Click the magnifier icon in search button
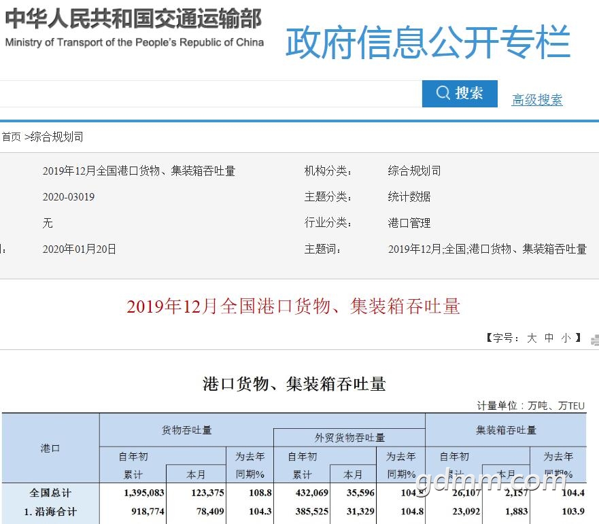Image resolution: width=599 pixels, height=524 pixels. 443,93
